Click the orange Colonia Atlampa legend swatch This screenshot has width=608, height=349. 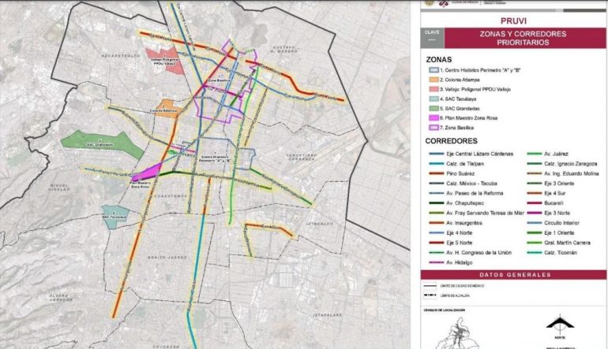click(x=433, y=80)
